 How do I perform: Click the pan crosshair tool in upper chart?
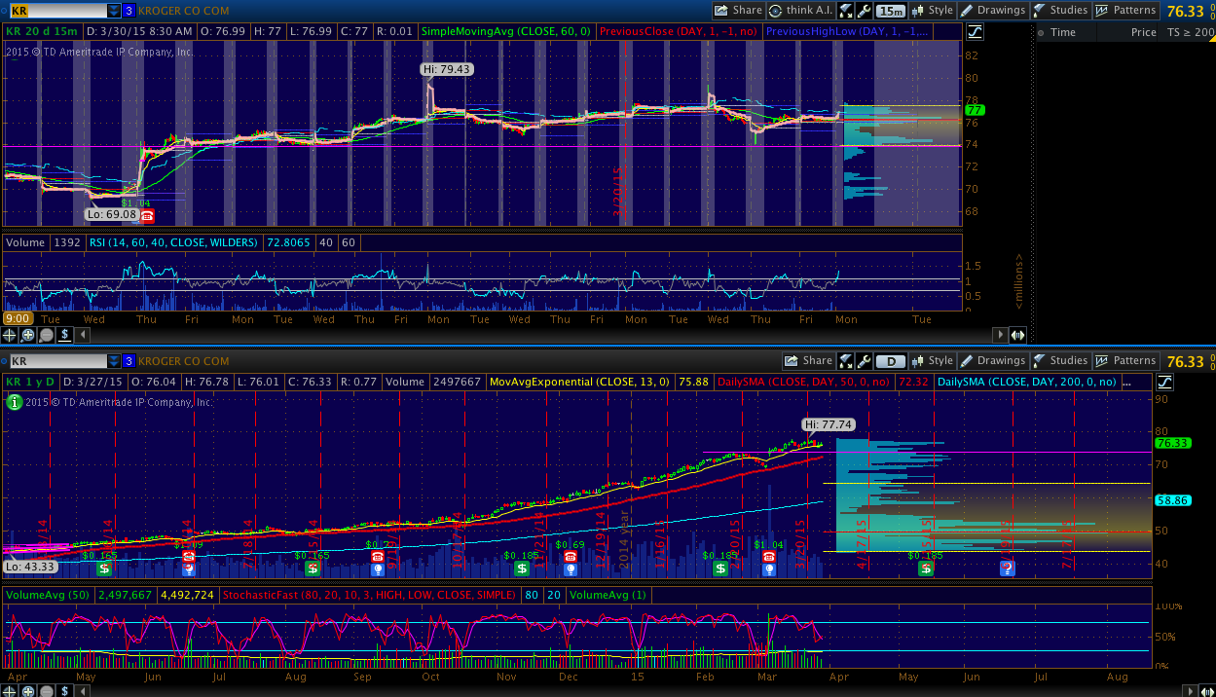point(10,335)
